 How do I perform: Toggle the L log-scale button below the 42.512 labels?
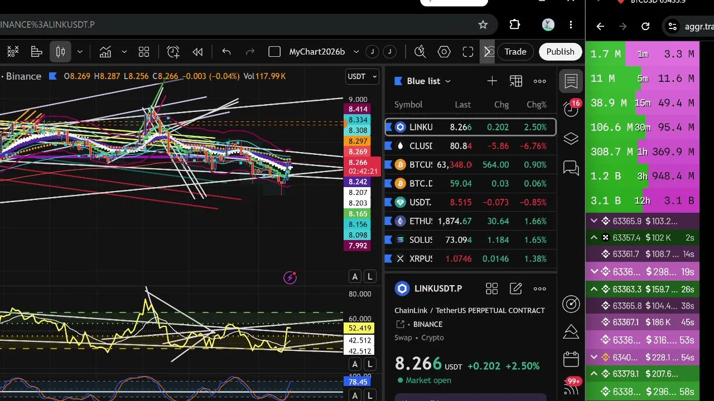tap(370, 364)
